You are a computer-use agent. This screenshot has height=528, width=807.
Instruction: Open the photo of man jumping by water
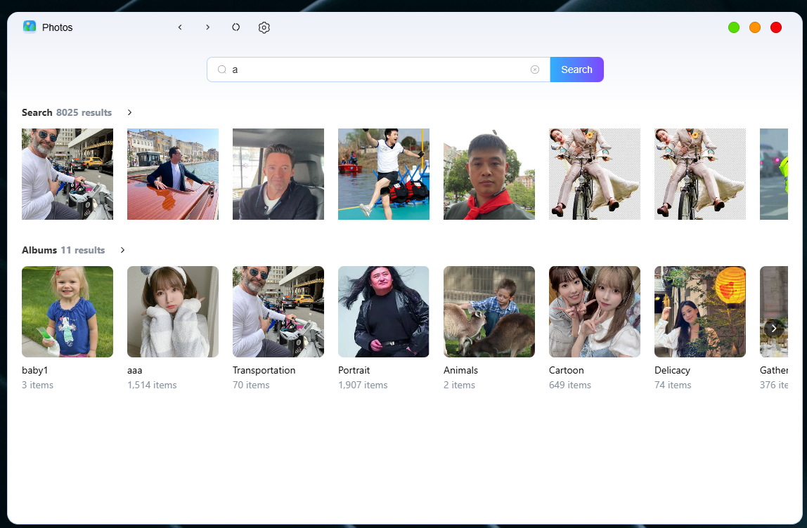coord(383,173)
